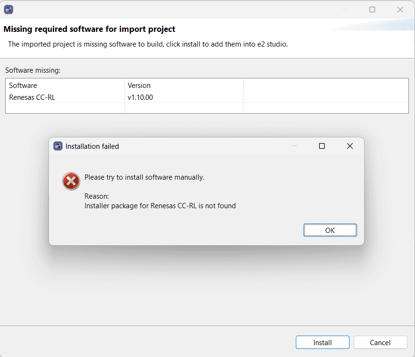Cancel the missing software wizard

tap(380, 342)
